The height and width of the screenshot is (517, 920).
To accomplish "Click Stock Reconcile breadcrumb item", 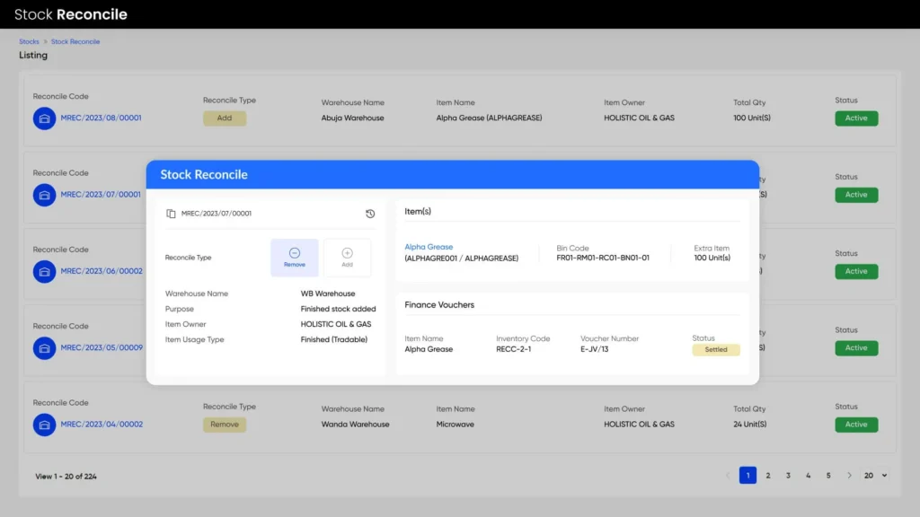I will [x=75, y=41].
